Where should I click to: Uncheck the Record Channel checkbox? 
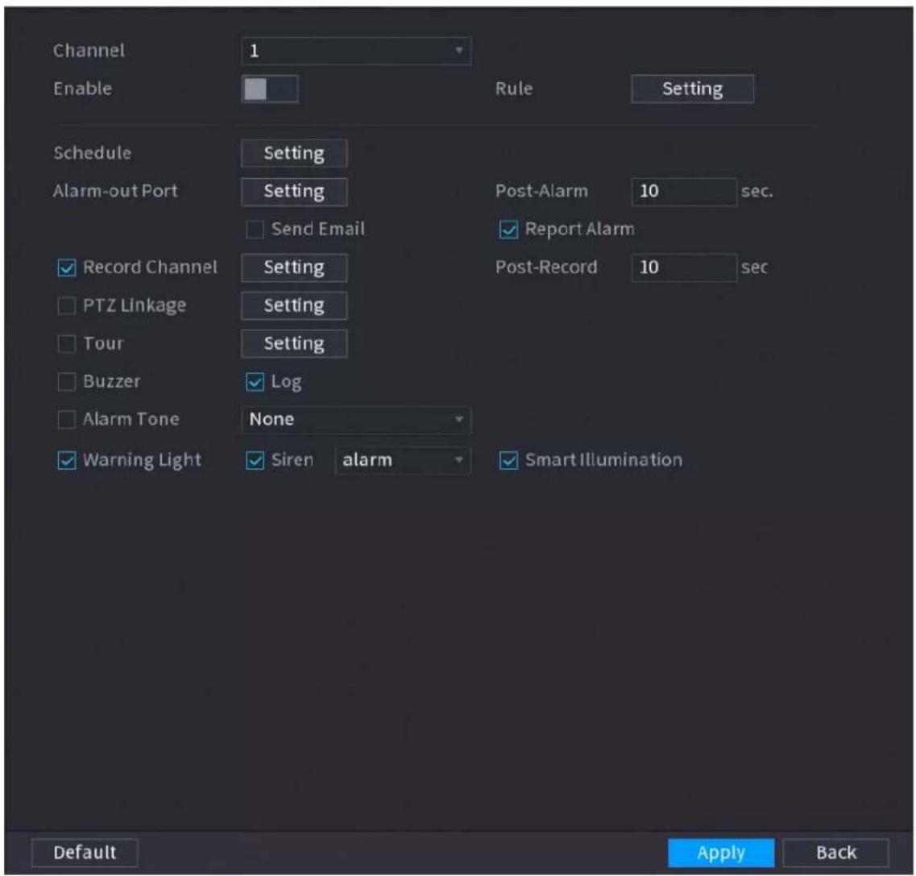tap(67, 268)
